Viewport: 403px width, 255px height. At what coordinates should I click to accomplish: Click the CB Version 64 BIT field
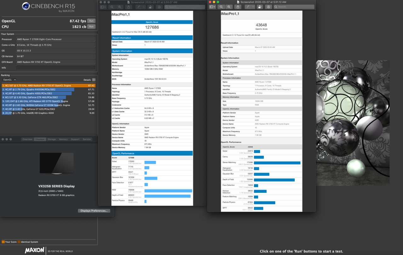coord(56,56)
